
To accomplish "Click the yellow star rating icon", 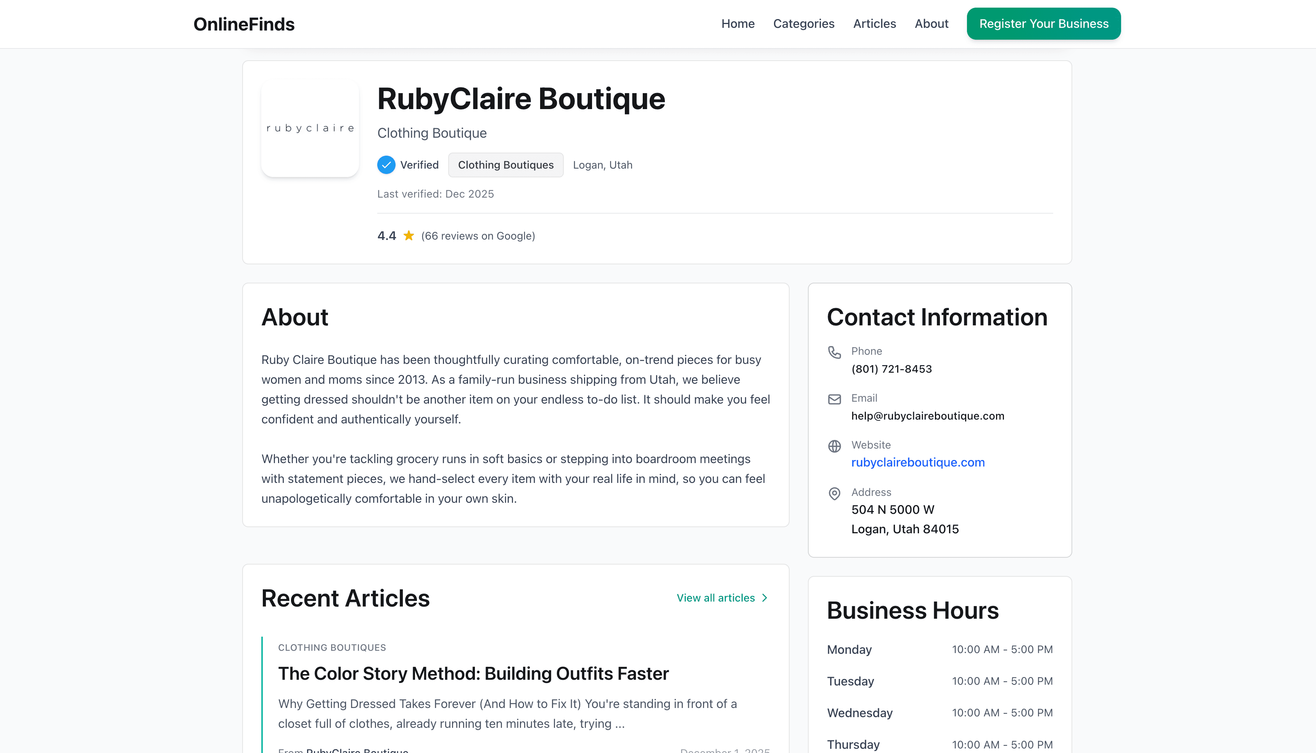I will point(409,235).
